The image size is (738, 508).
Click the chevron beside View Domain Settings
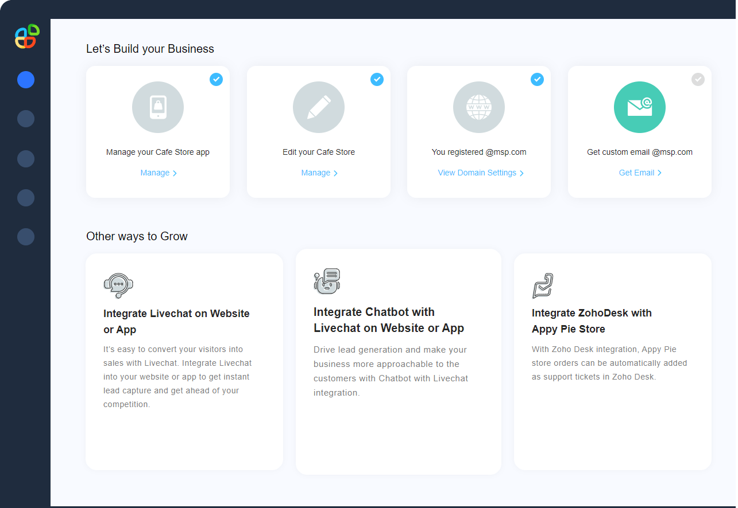click(x=522, y=173)
